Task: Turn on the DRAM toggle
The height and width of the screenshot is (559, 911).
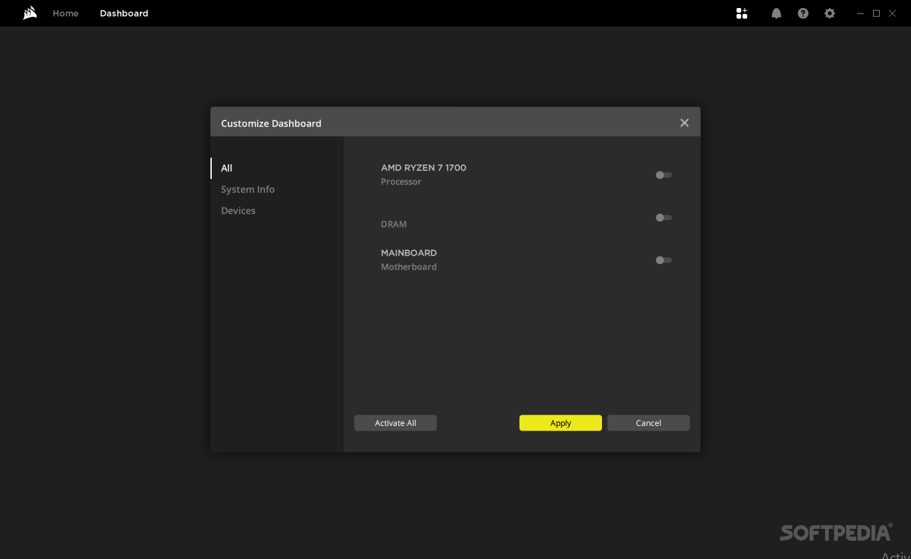Action: (x=664, y=218)
